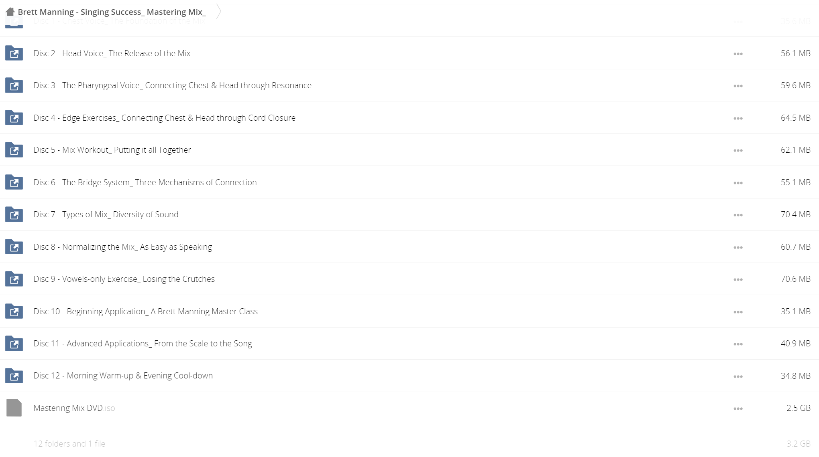
Task: Click the Mastering Mix DVD file icon
Action: 14,408
